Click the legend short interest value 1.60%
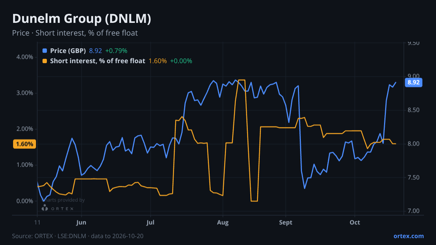 coord(158,61)
